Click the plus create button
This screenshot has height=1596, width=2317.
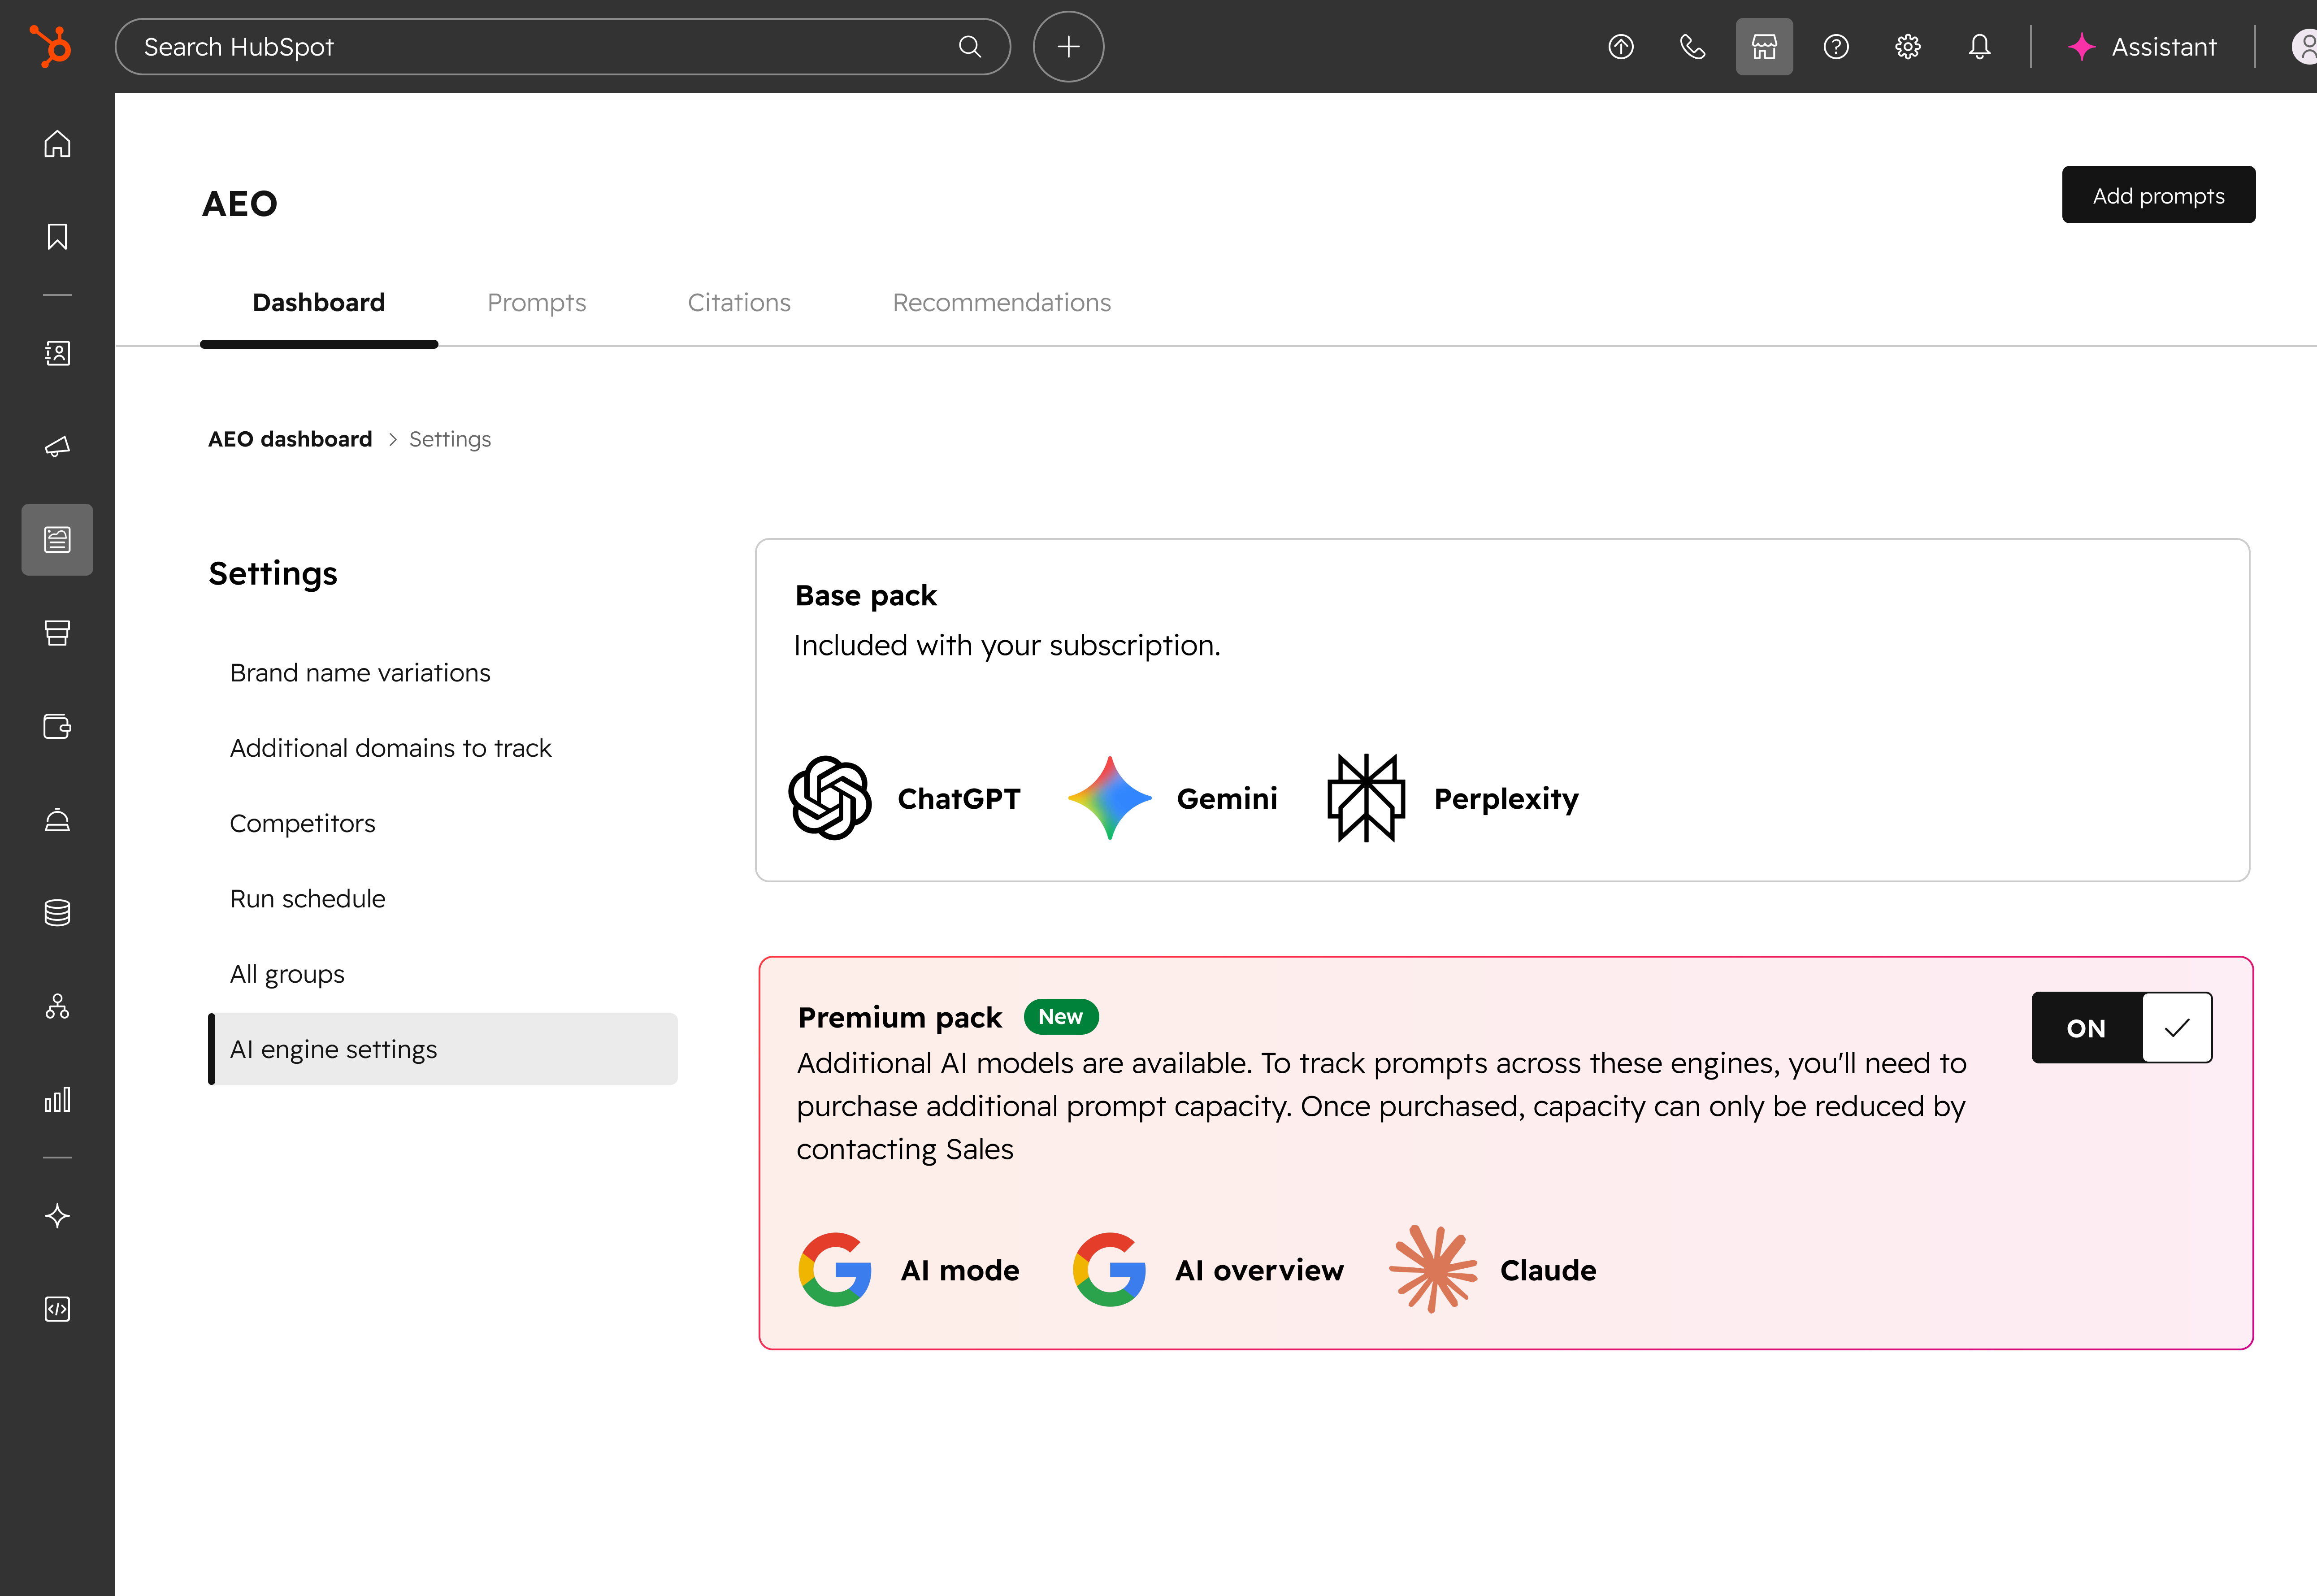[1068, 46]
